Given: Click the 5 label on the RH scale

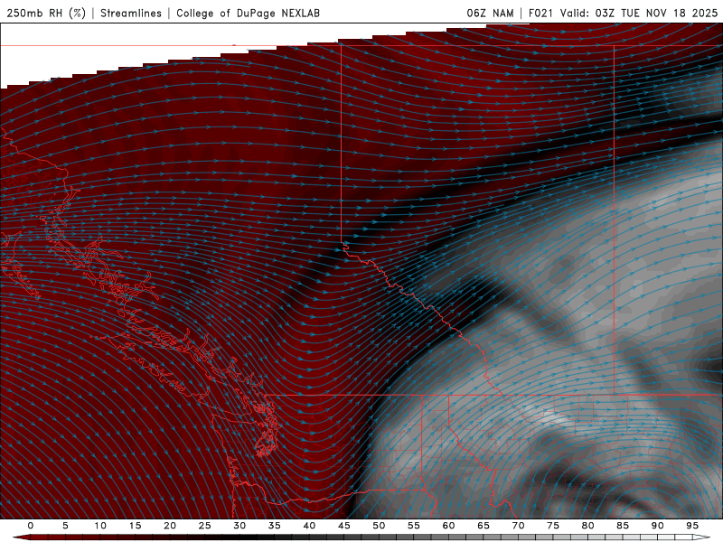Looking at the screenshot, I should pos(65,526).
